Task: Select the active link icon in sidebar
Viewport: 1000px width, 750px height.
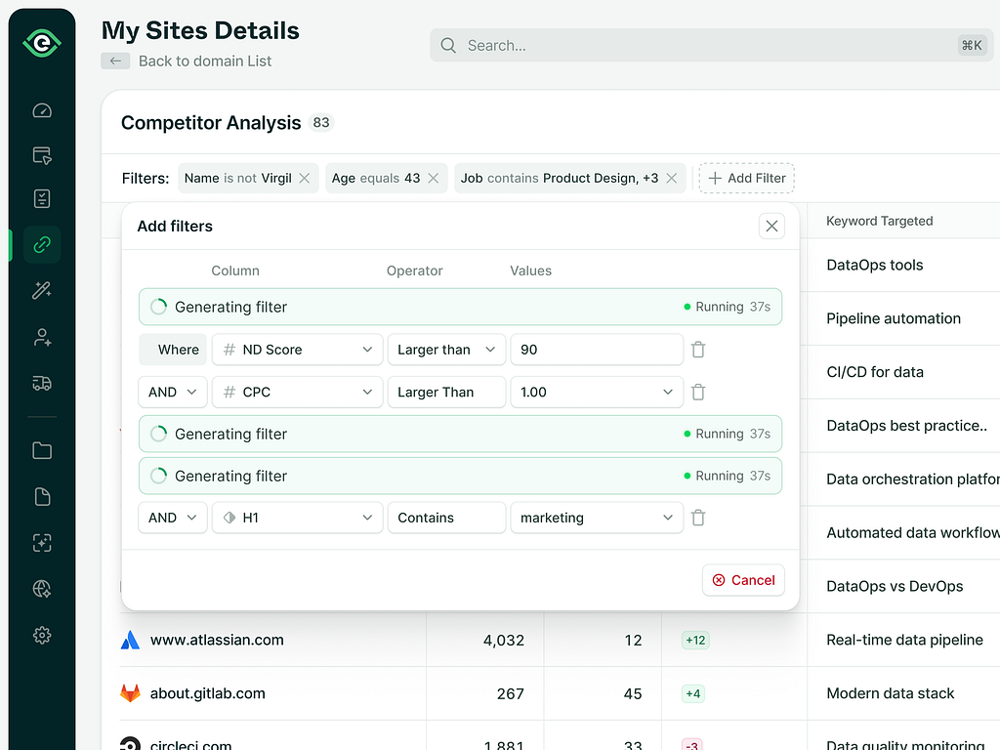Action: click(42, 244)
